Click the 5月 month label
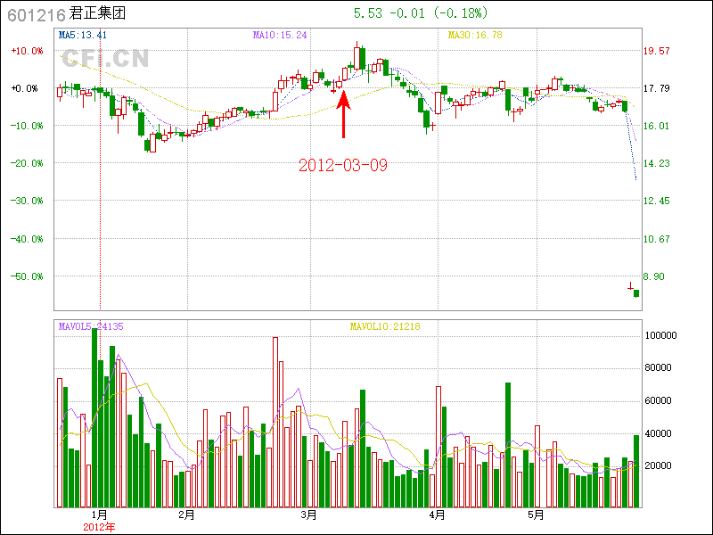This screenshot has height=535, width=713. (537, 515)
